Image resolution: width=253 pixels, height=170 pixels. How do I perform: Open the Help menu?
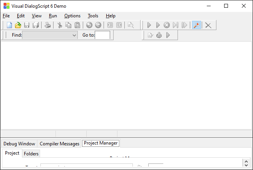[111, 16]
